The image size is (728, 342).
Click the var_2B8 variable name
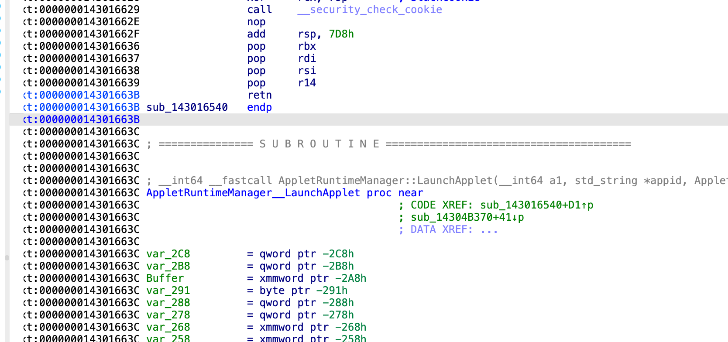[x=168, y=266]
